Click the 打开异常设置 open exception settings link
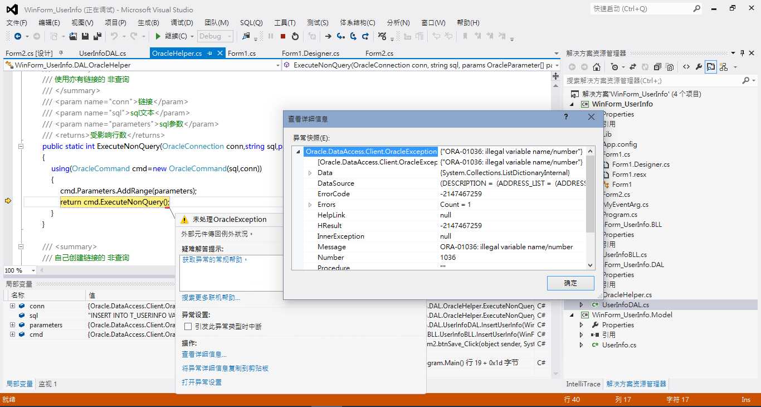761x407 pixels. coord(202,382)
